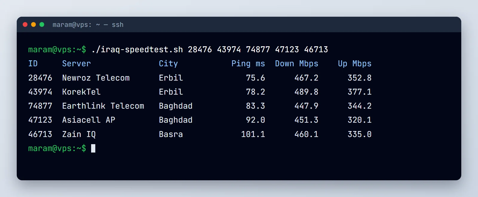Click server ID 28476 in the table
The height and width of the screenshot is (197, 478).
40,78
